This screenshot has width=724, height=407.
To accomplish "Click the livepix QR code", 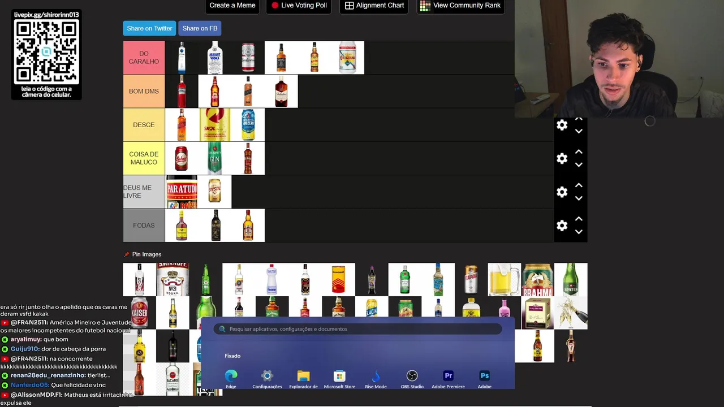I will tap(46, 51).
